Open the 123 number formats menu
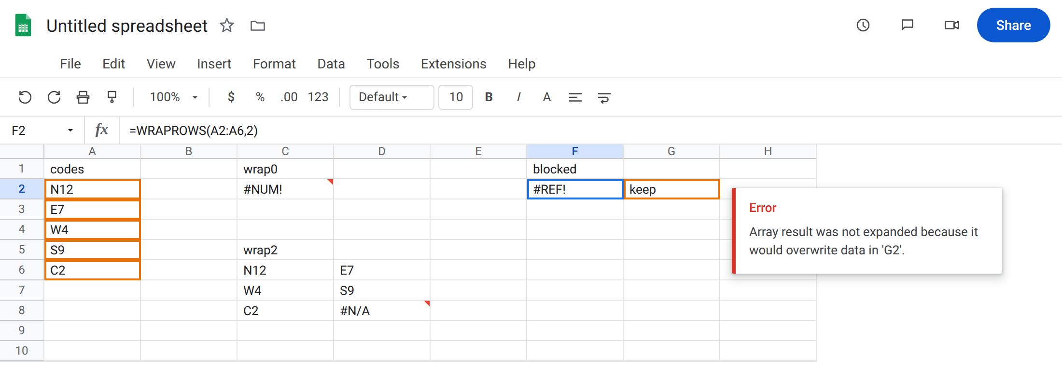 click(318, 97)
